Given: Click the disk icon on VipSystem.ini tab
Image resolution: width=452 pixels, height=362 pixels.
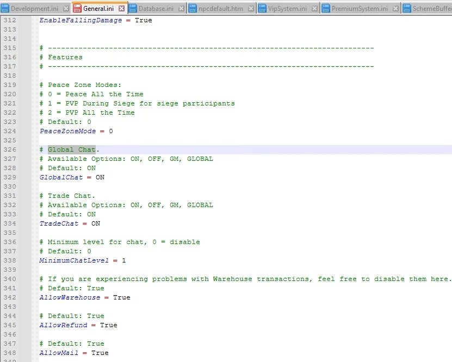Looking at the screenshot, I should (262, 9).
